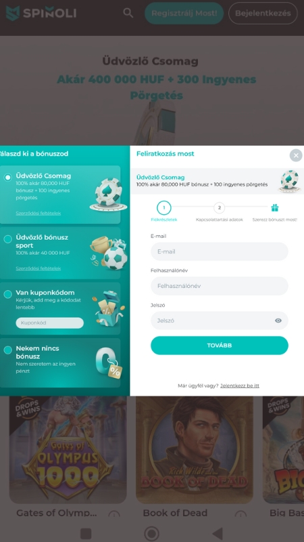Image resolution: width=304 pixels, height=542 pixels.
Task: Toggle password visibility eye icon
Action: click(x=278, y=320)
